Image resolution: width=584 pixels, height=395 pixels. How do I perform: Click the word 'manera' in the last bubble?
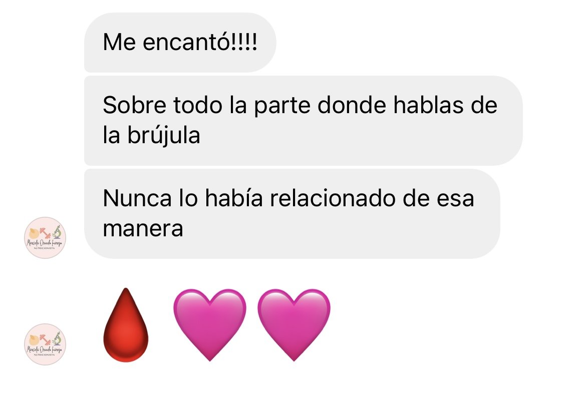tap(143, 229)
